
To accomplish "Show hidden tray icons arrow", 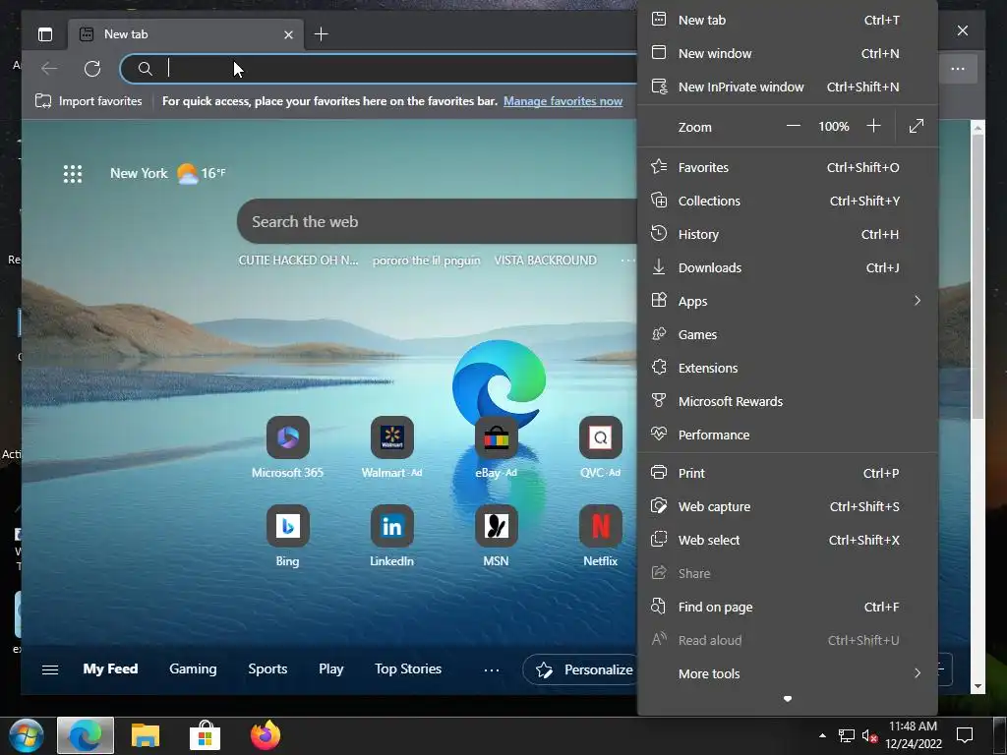I will 822,735.
